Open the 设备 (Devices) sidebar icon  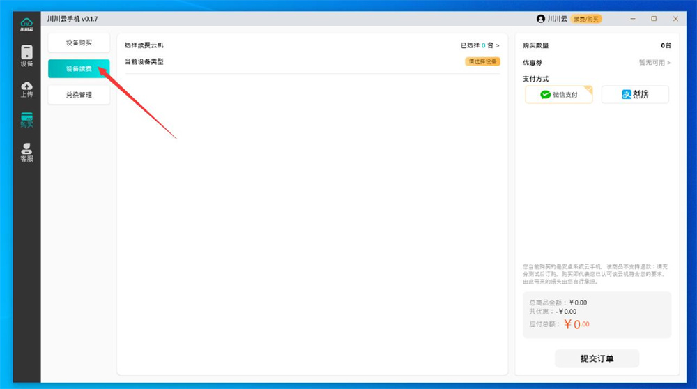tap(26, 56)
